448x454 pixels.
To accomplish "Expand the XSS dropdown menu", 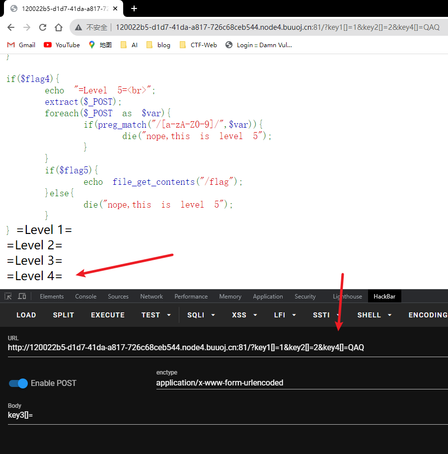I will click(x=244, y=315).
